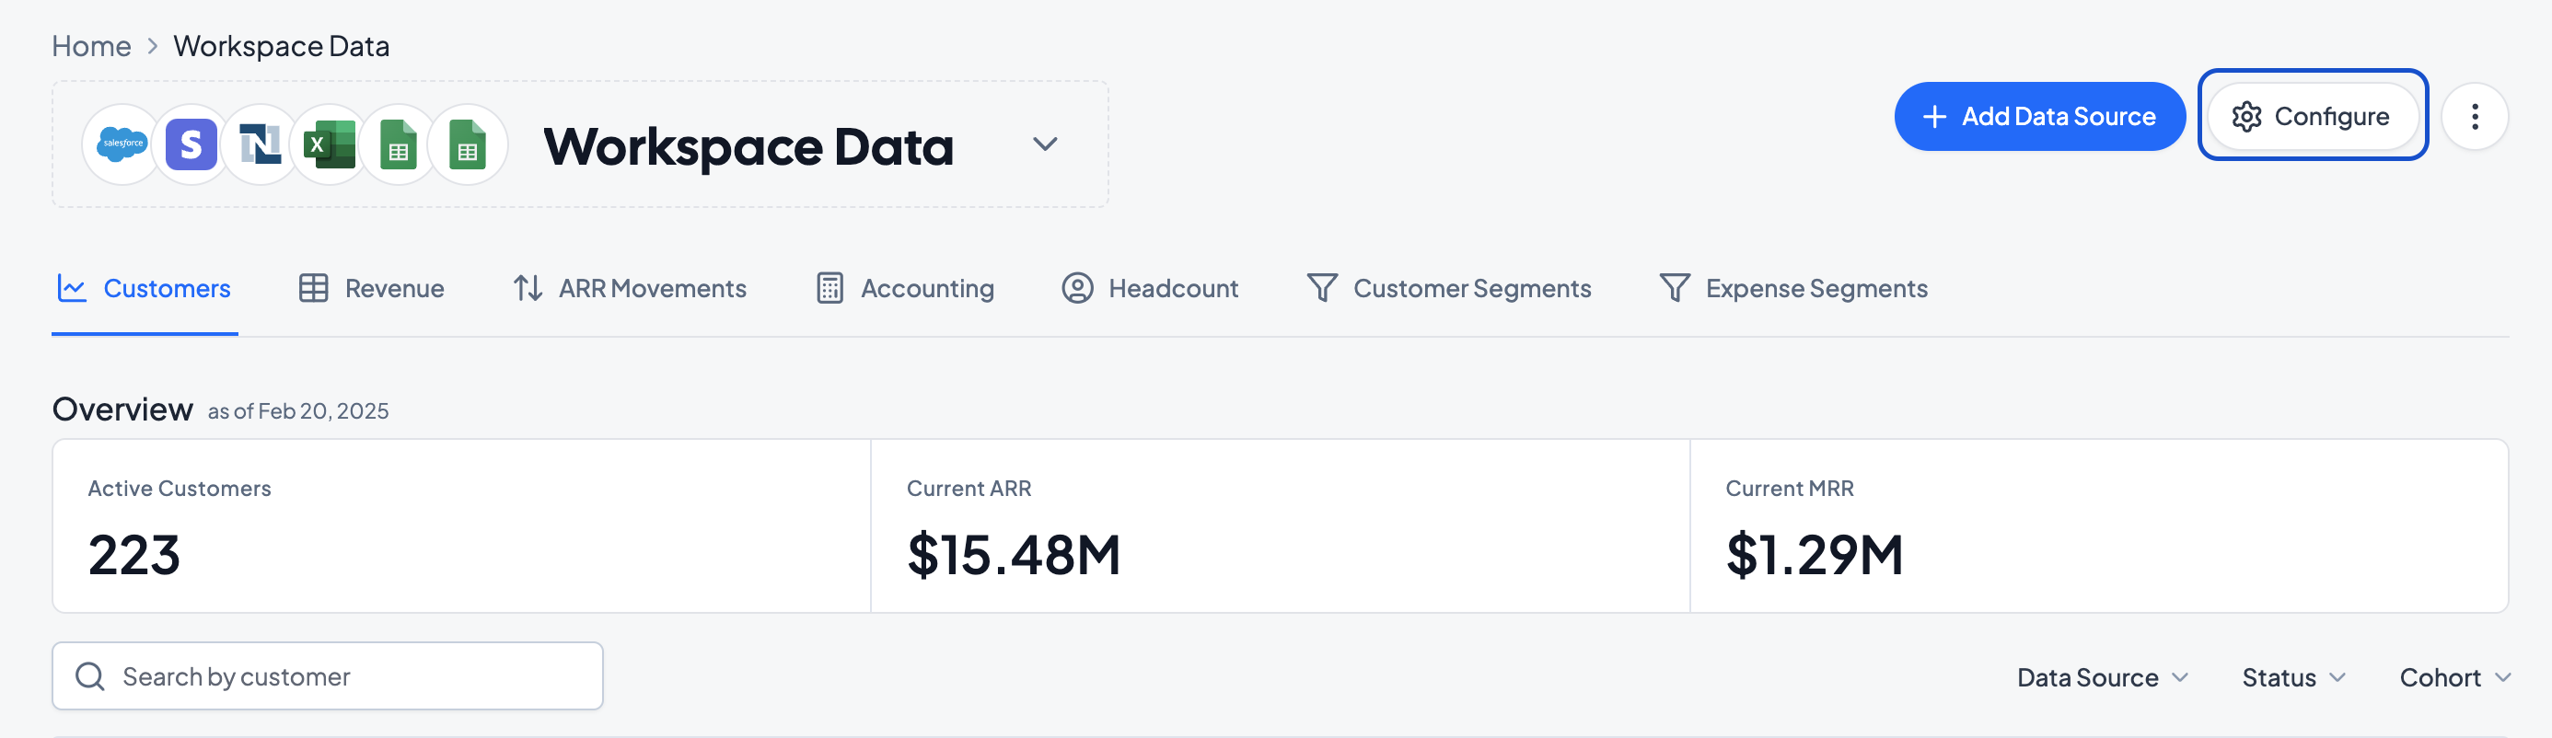Open the Status filter dropdown

pyautogui.click(x=2292, y=677)
